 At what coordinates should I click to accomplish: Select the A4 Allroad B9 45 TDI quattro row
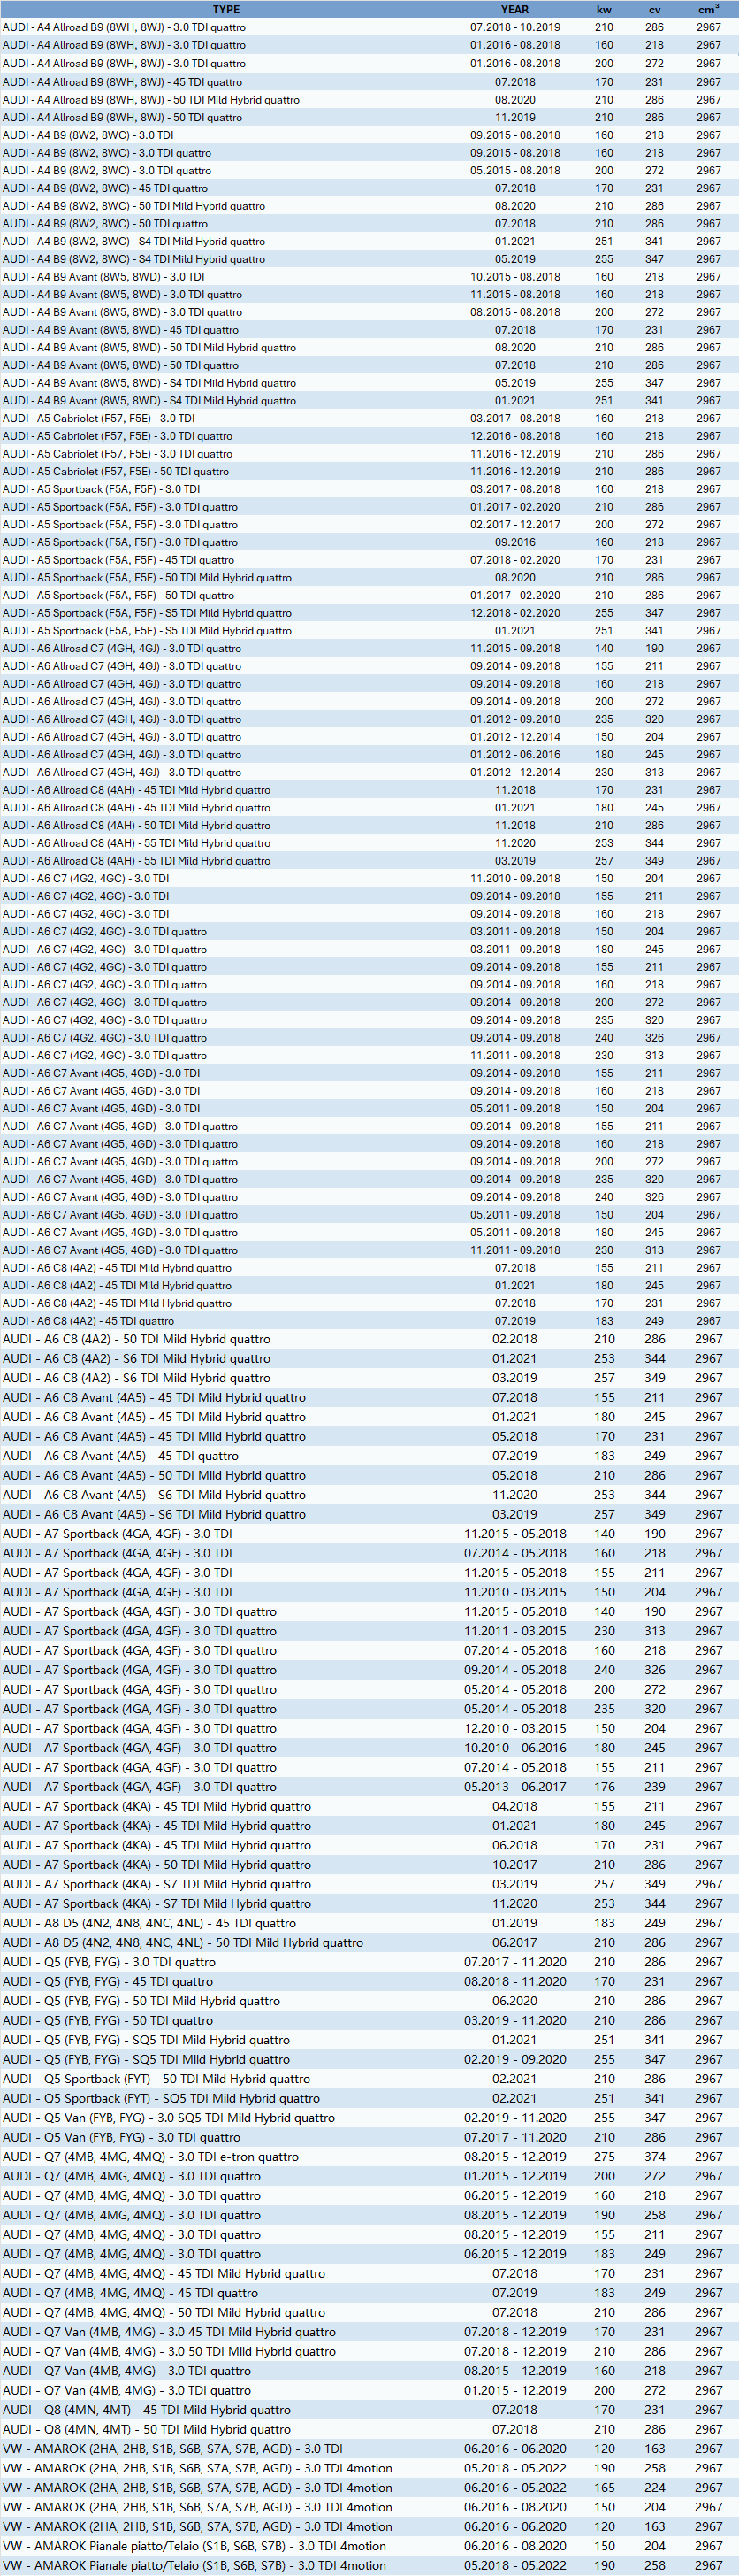pos(122,82)
